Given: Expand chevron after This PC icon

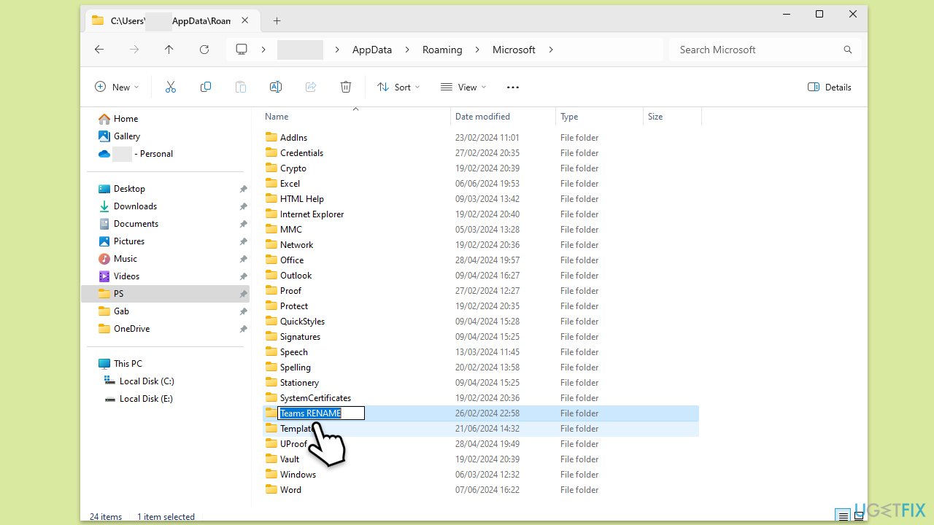Looking at the screenshot, I should pyautogui.click(x=263, y=50).
